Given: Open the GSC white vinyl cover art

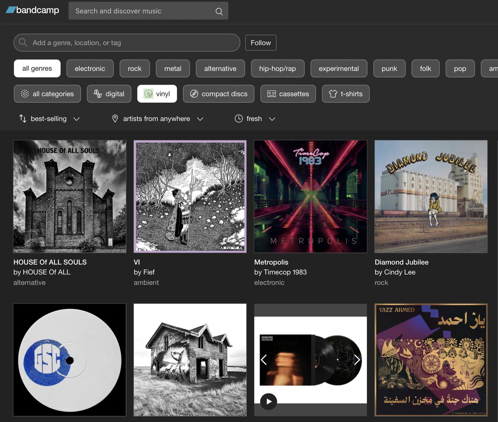Looking at the screenshot, I should tap(69, 360).
